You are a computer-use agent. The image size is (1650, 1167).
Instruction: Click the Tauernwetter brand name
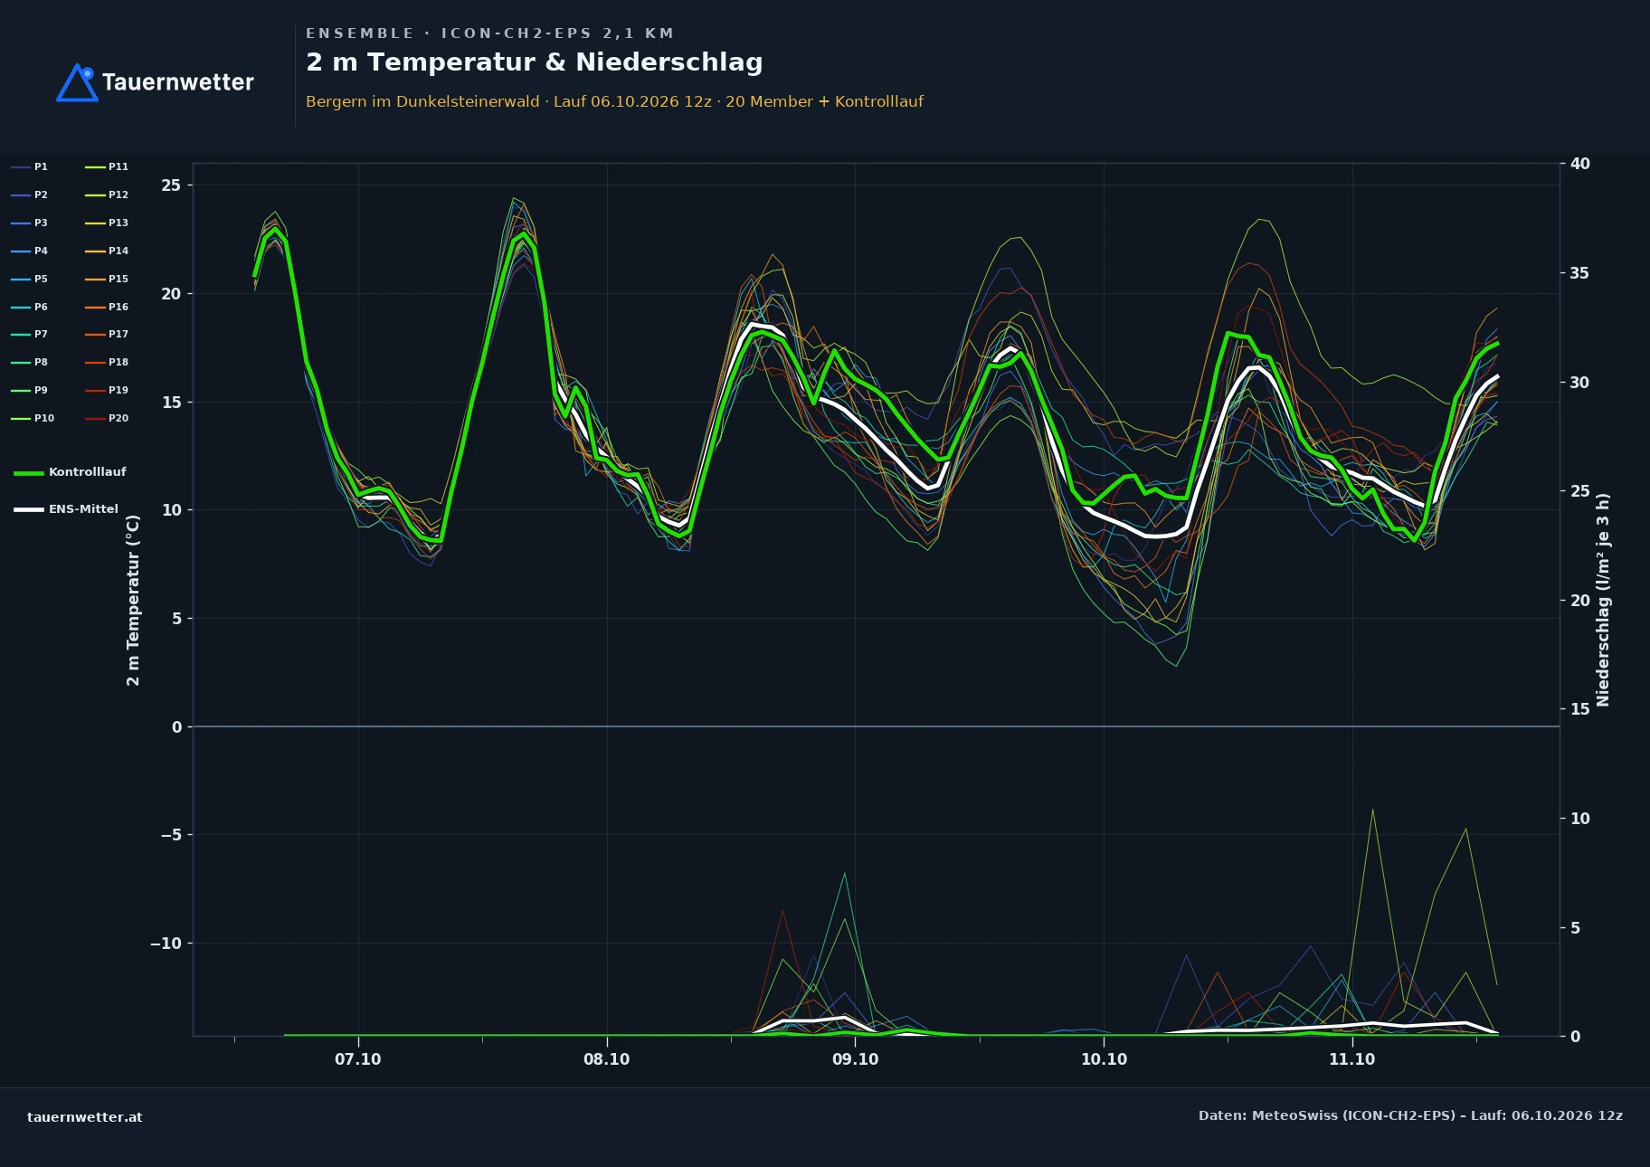177,82
